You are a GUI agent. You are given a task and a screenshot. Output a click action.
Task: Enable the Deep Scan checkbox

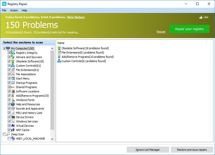(4, 134)
